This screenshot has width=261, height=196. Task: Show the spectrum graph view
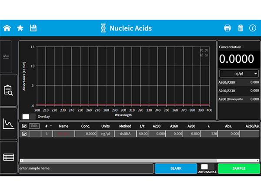[x=8, y=124]
